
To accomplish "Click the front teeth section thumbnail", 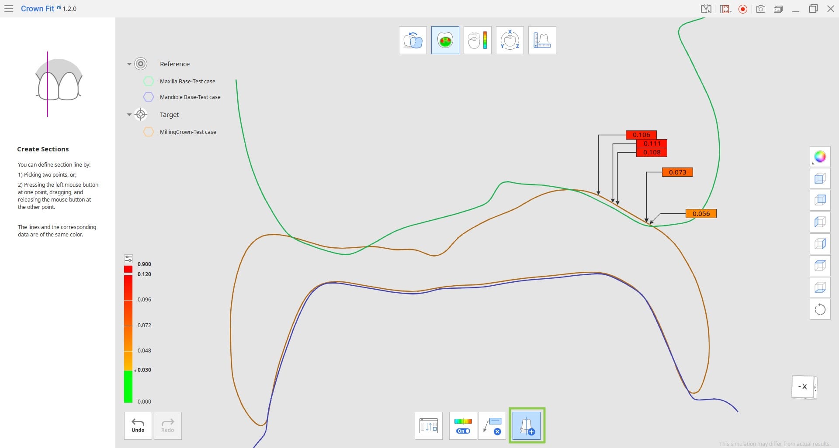I will [59, 84].
